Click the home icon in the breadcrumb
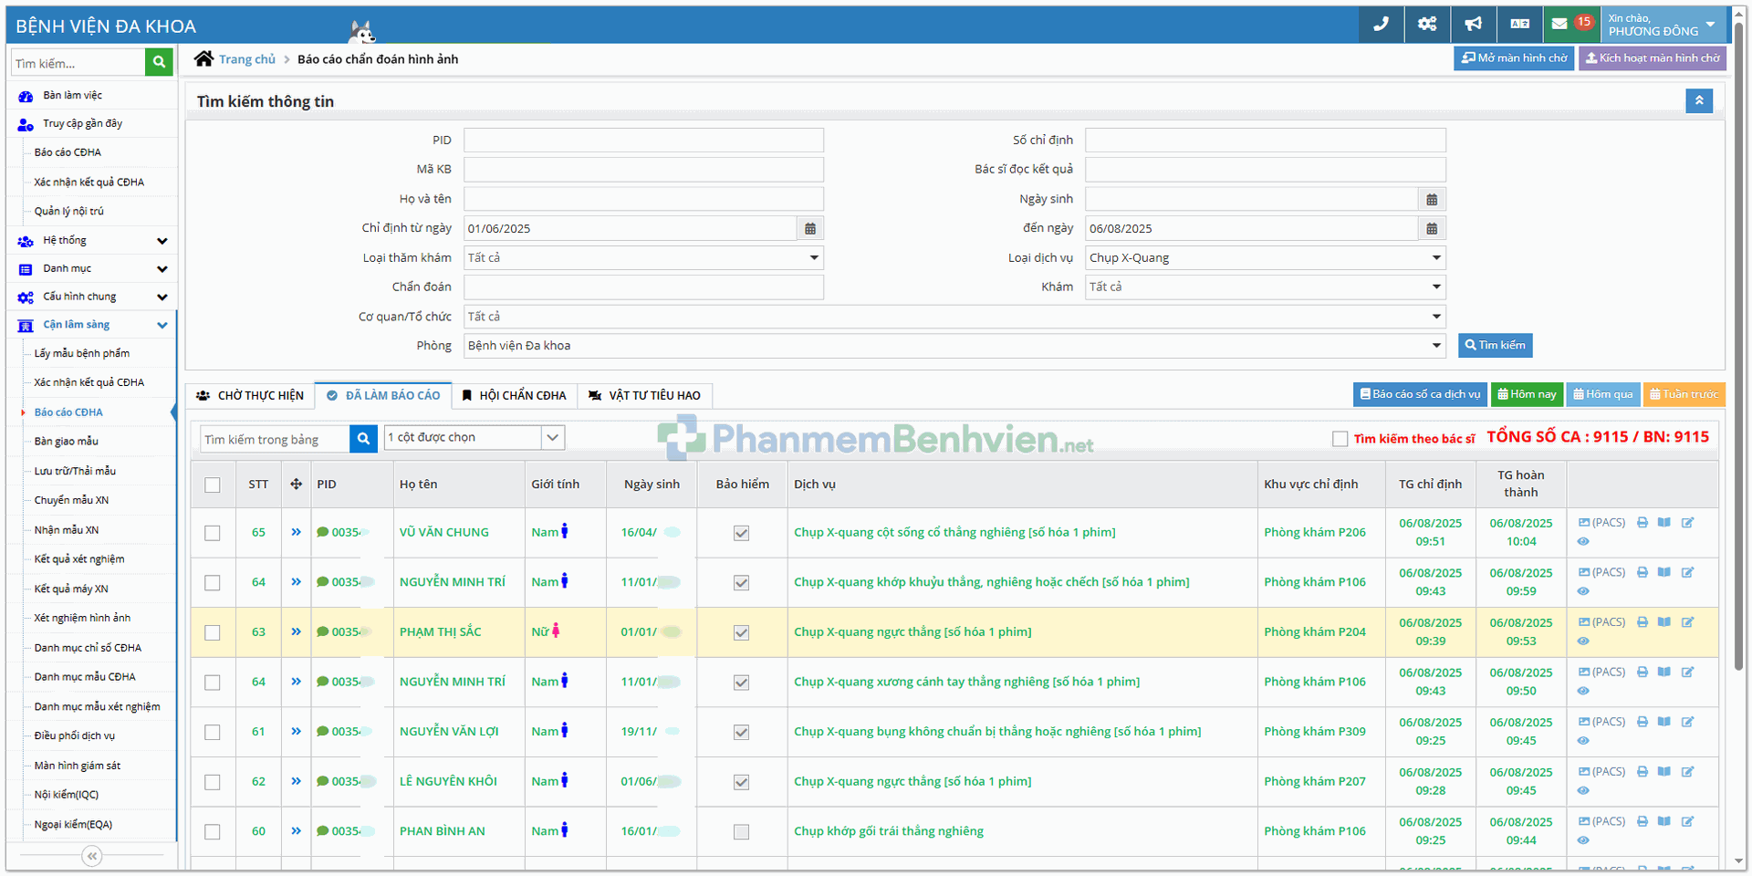This screenshot has width=1752, height=876. (x=203, y=58)
